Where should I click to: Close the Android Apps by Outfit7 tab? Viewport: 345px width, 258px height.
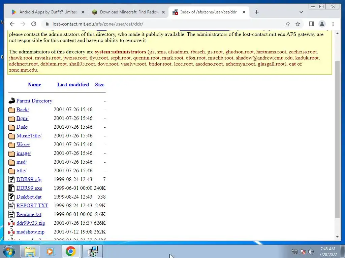coord(83,12)
